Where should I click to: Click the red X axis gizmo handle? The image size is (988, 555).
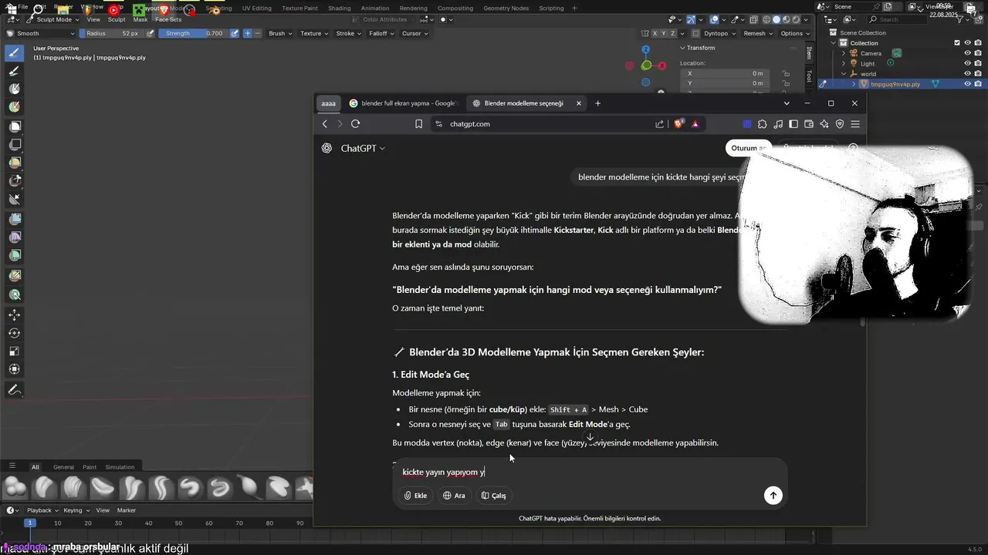[663, 66]
